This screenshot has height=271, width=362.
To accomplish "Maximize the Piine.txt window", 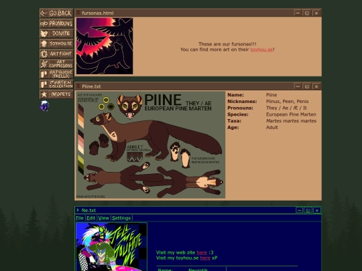I will 307,86.
